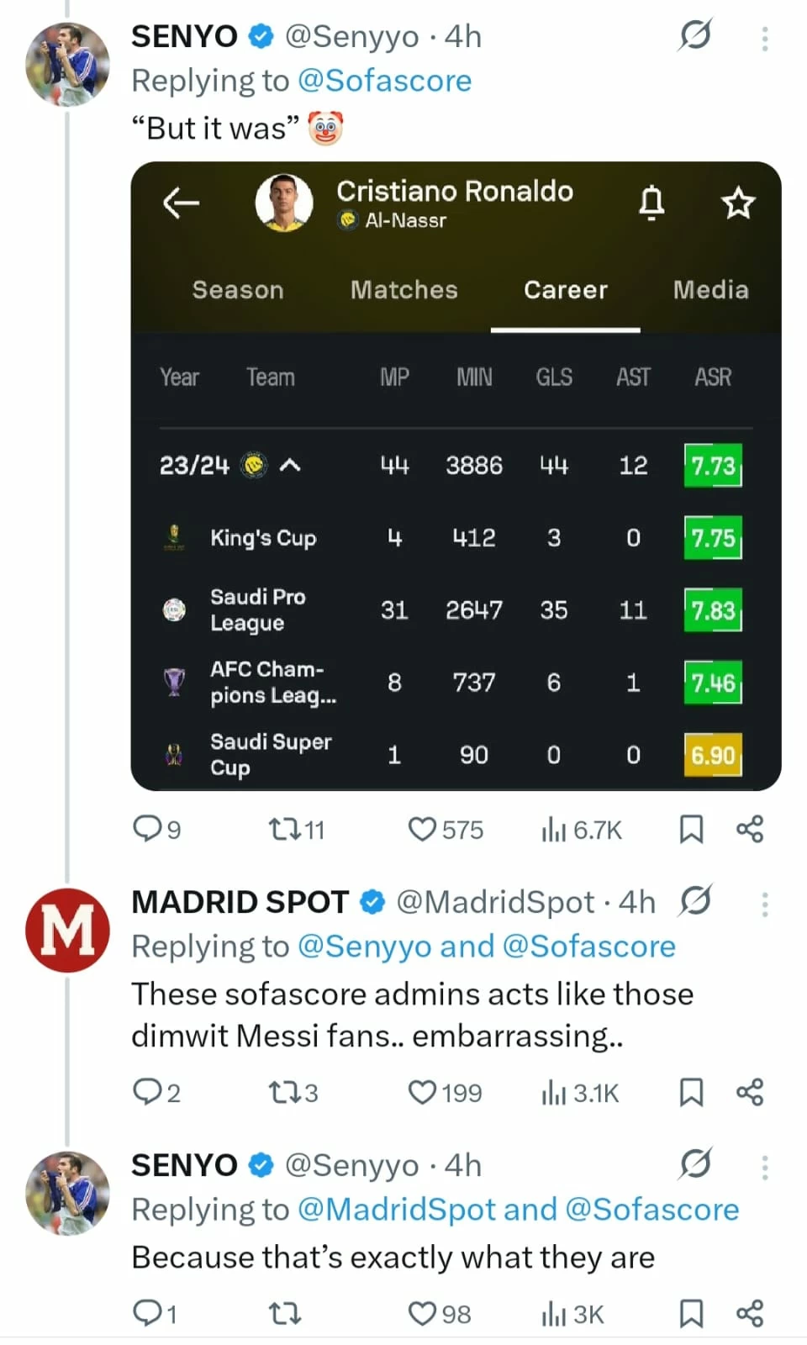
Task: Open MADRID SPOT's red profile avatar
Action: [x=67, y=930]
